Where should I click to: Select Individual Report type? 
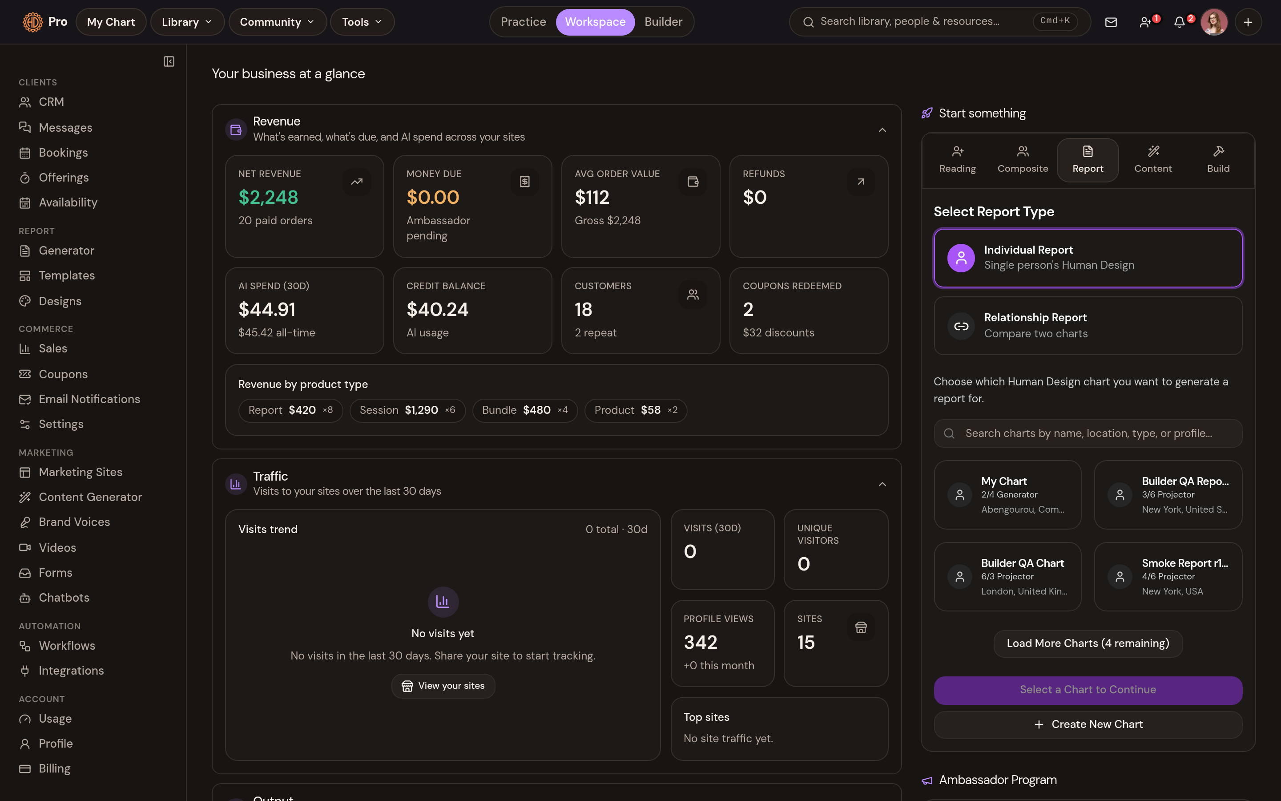[1088, 258]
